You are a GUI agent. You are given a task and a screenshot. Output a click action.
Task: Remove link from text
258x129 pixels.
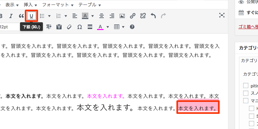pos(143,16)
